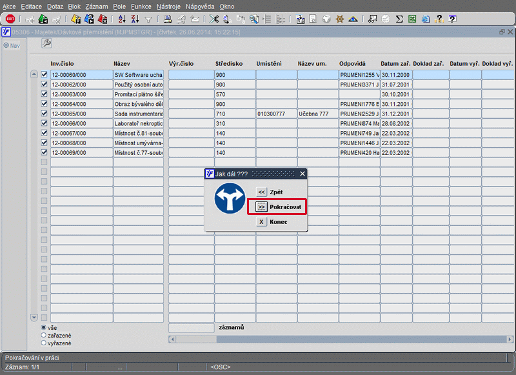Click the printer icon in toolbar
Viewport: 516px width, 375px height.
(168, 19)
